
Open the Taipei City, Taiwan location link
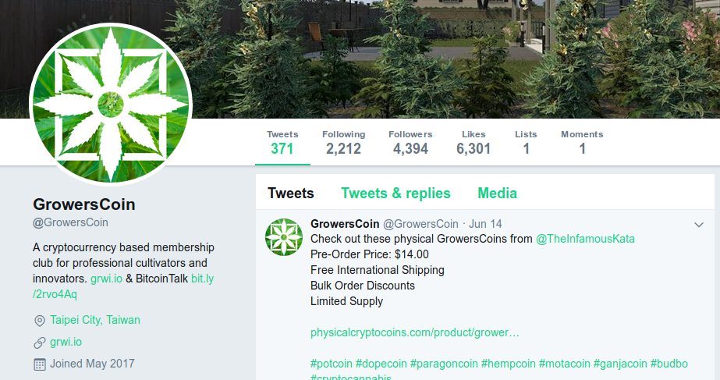click(95, 320)
